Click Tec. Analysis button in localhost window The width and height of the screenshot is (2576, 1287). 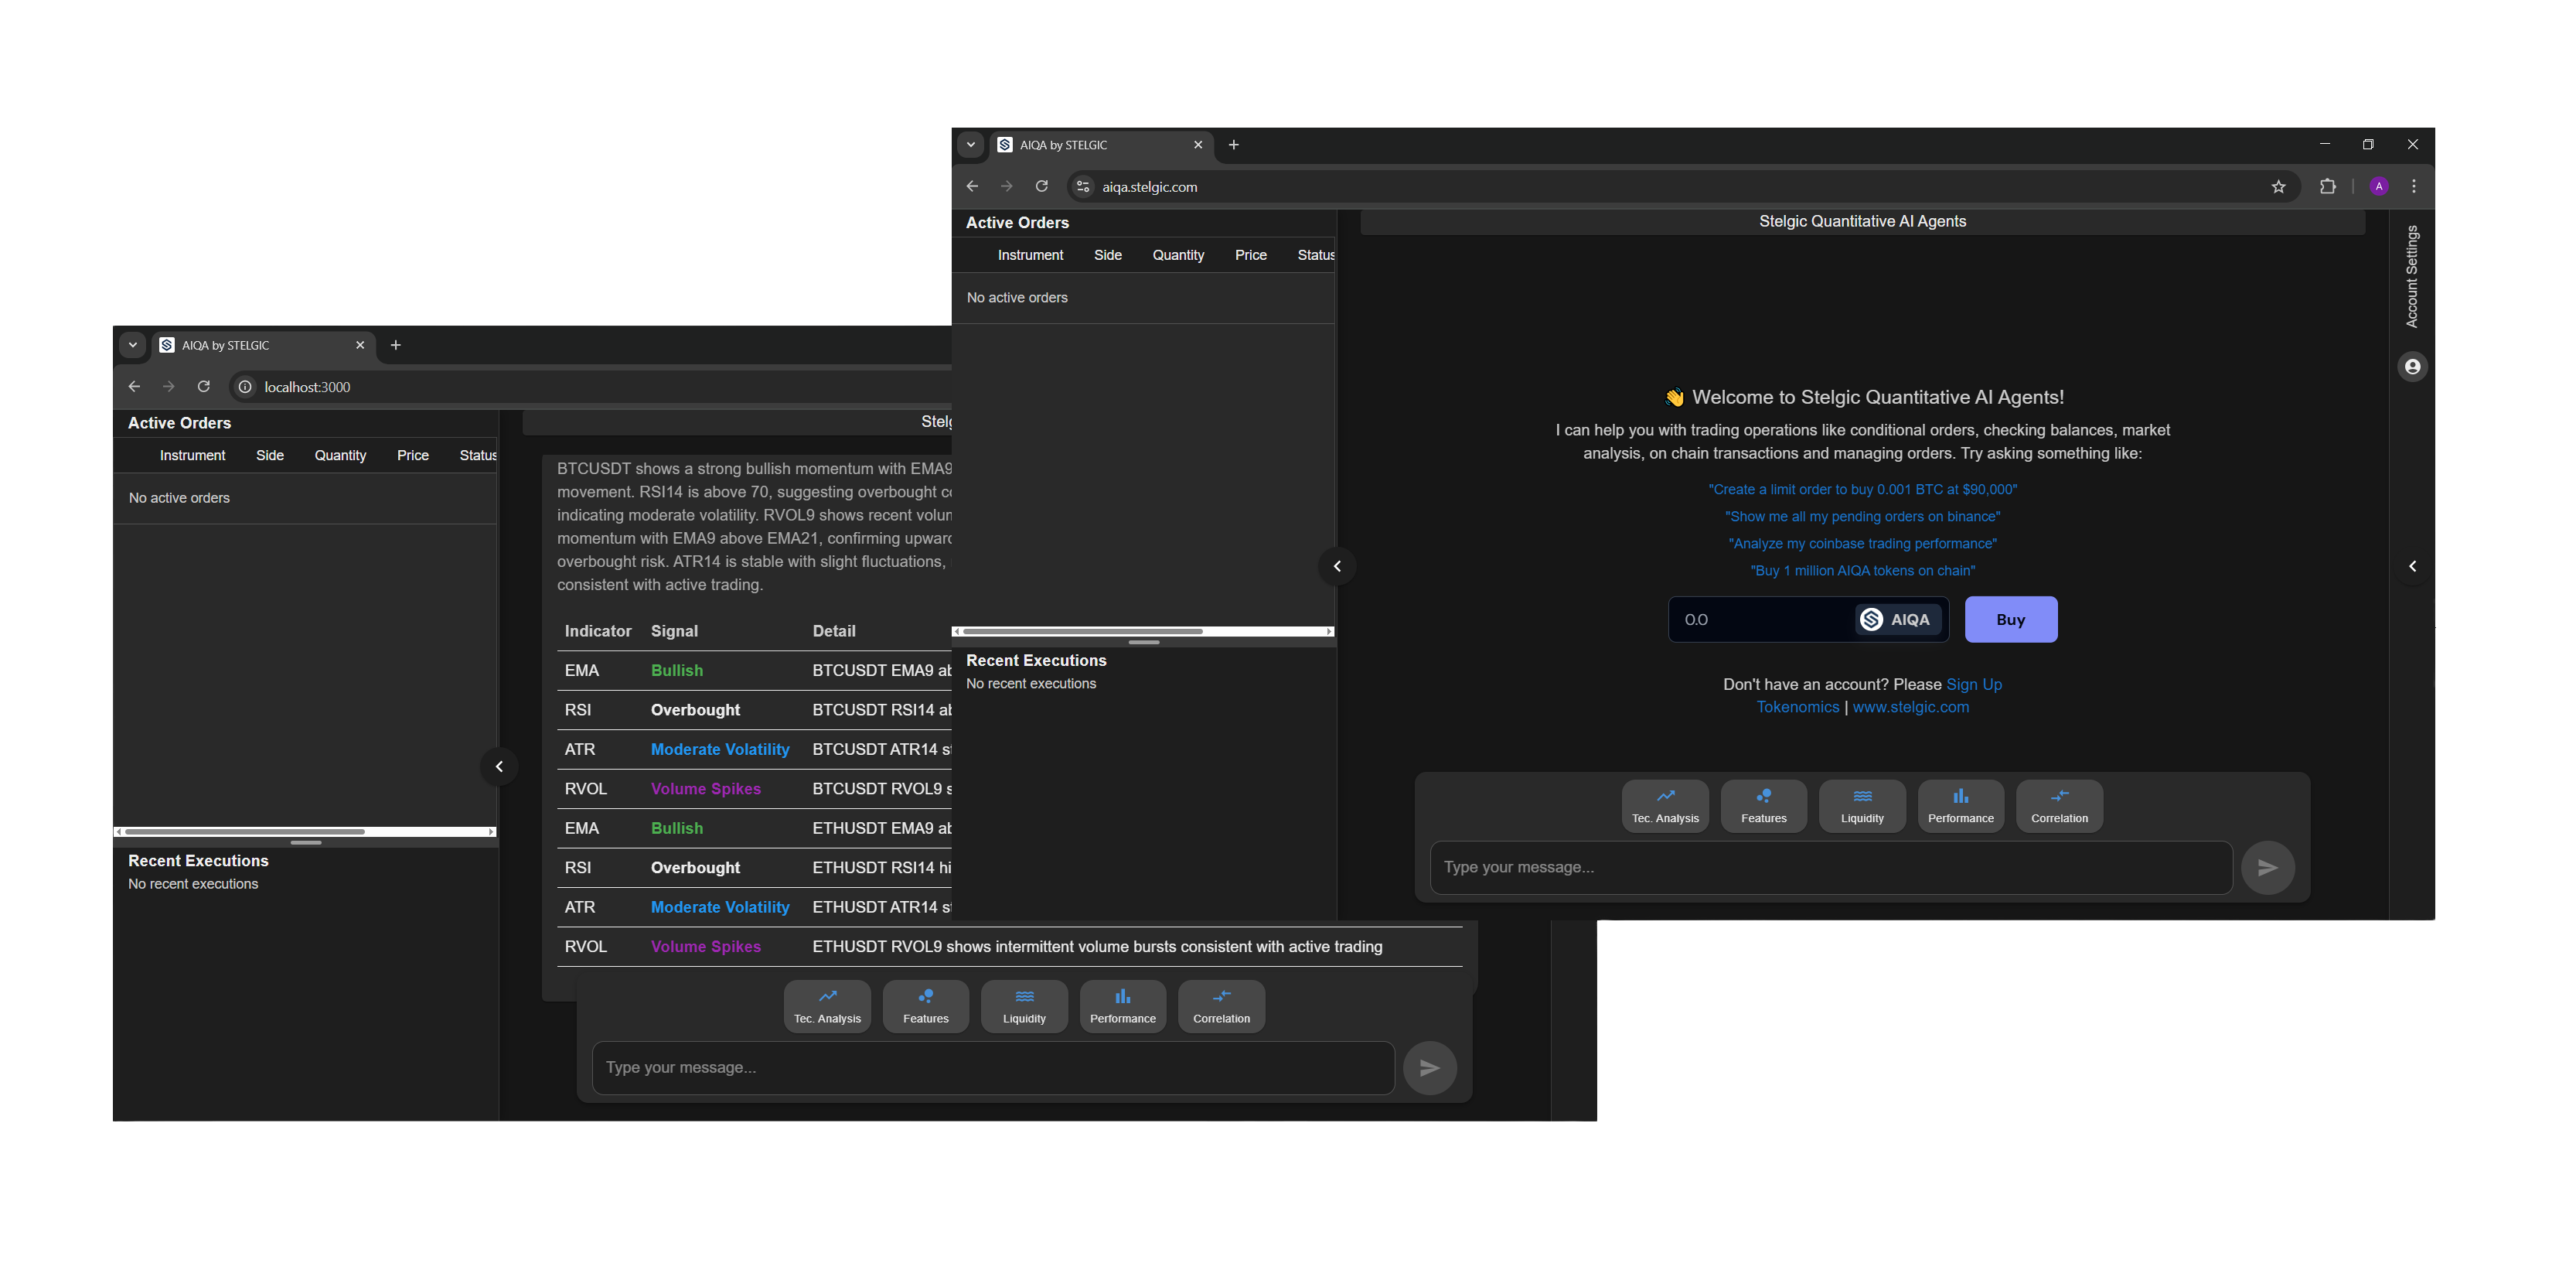[827, 1005]
